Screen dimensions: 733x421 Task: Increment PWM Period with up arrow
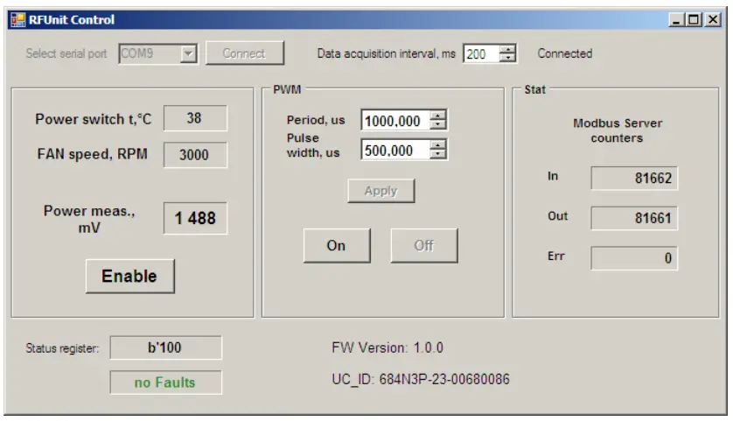click(x=438, y=116)
